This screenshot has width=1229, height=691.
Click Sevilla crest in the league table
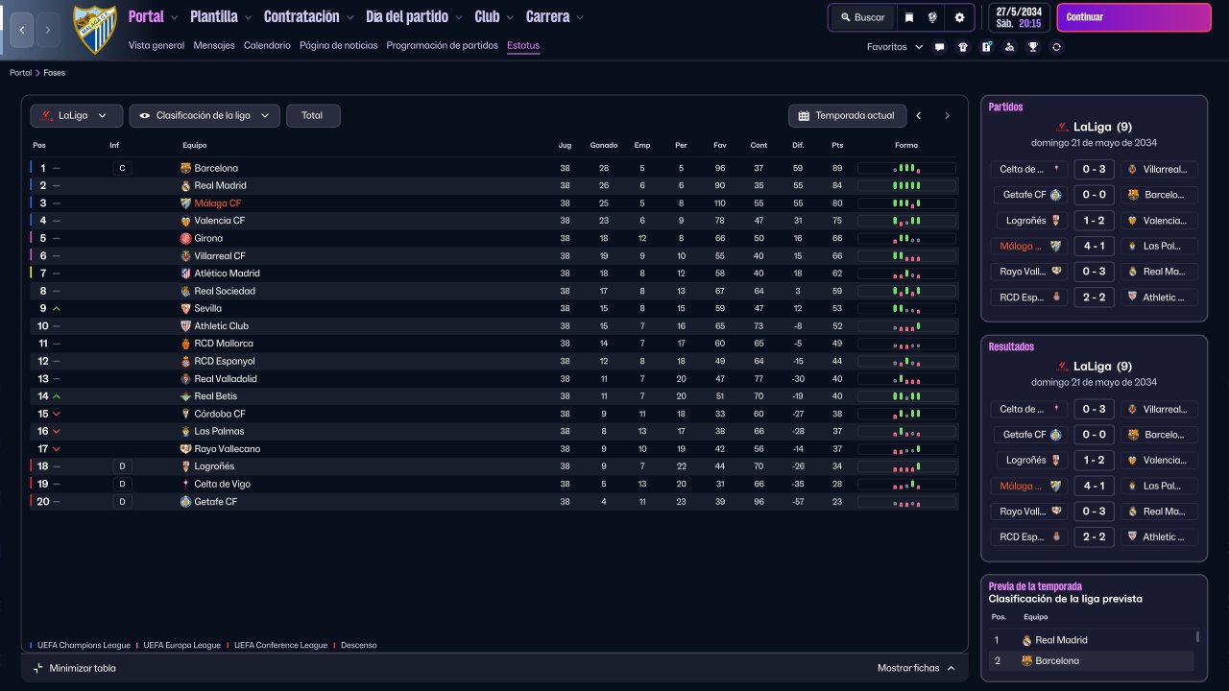[x=186, y=308]
